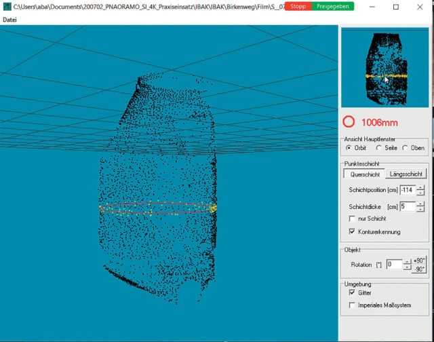
Task: Open the Datei menu
Action: click(10, 20)
